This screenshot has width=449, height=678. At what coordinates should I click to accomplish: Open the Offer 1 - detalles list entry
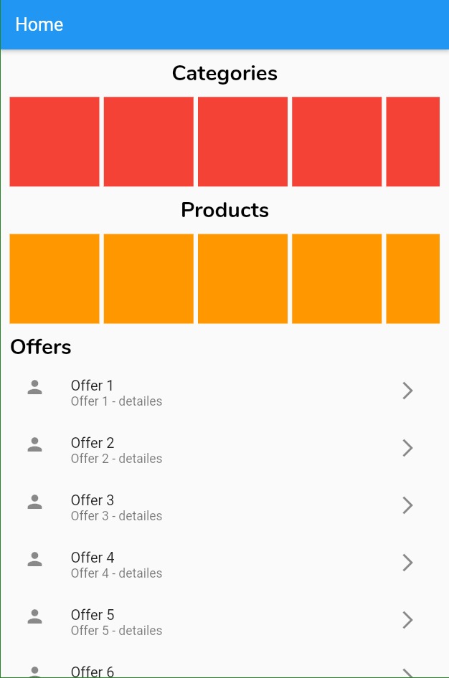116,401
